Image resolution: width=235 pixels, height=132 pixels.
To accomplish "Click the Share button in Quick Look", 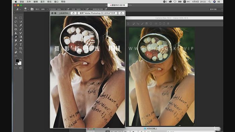I will coord(121,13).
